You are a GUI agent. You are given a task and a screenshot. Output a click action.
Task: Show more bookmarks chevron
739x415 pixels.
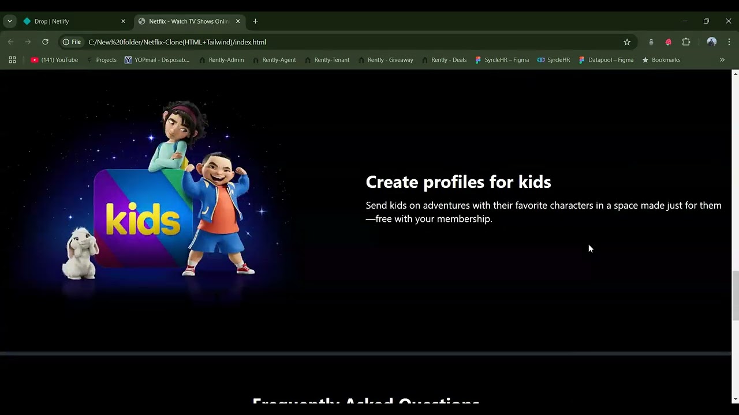722,60
